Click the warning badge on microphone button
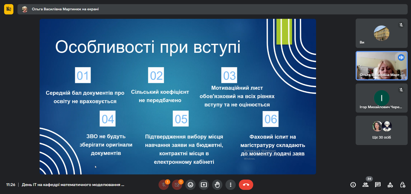The width and height of the screenshot is (411, 194). 168,182
